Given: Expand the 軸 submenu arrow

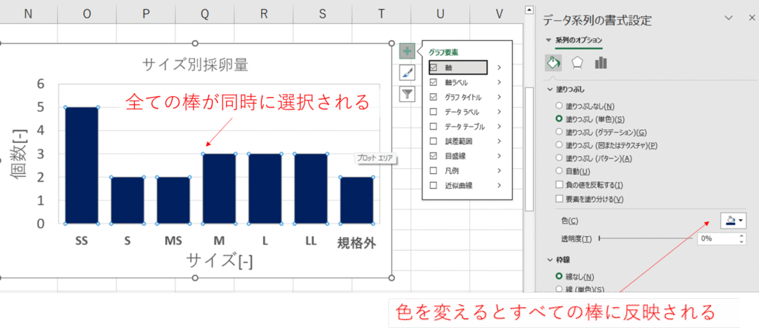Looking at the screenshot, I should pos(500,67).
